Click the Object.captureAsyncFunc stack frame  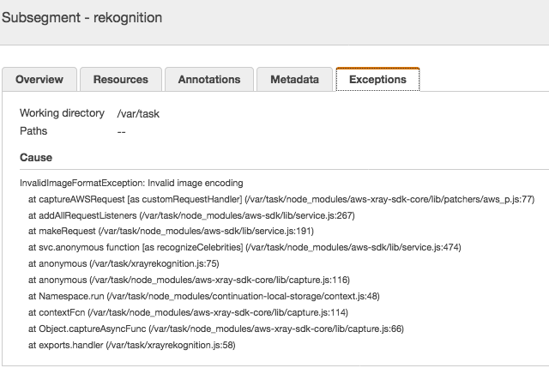point(215,329)
